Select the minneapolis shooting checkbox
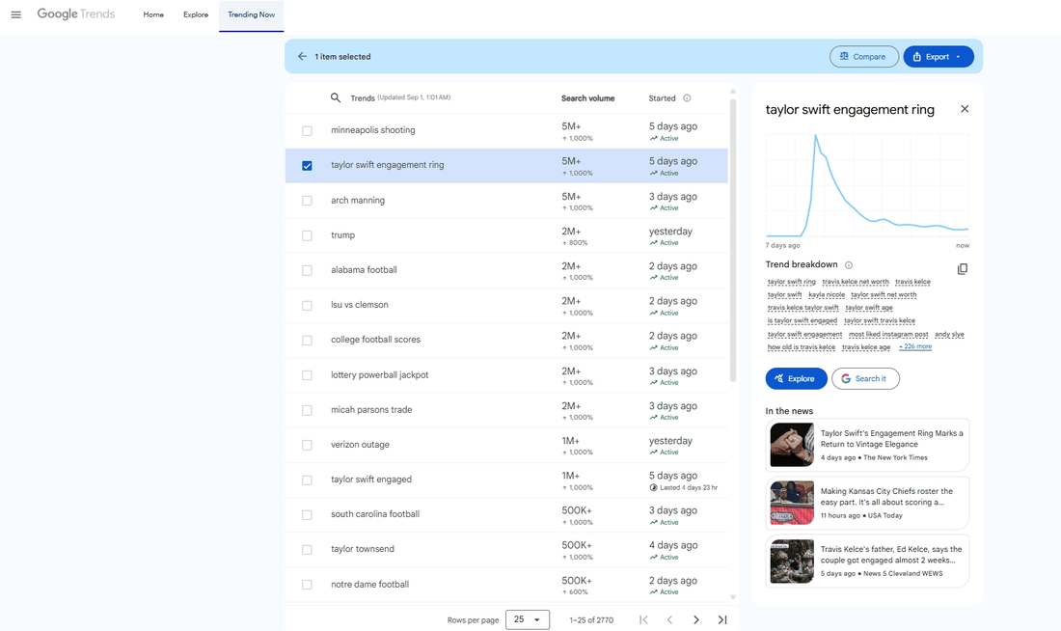Image resolution: width=1061 pixels, height=631 pixels. click(x=307, y=131)
